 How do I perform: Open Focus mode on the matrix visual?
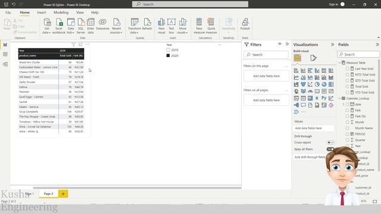pyautogui.click(x=80, y=45)
